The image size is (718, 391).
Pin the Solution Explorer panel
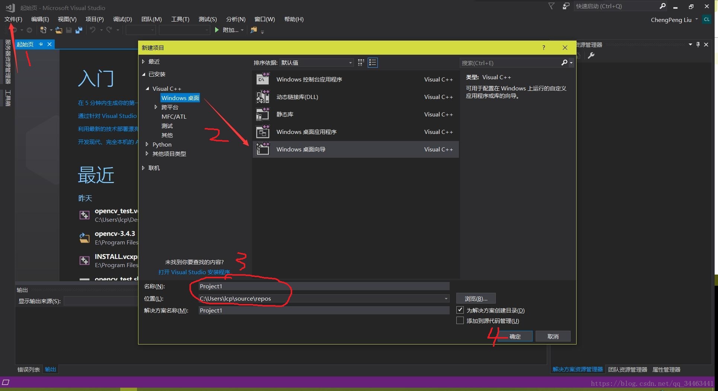tap(698, 45)
